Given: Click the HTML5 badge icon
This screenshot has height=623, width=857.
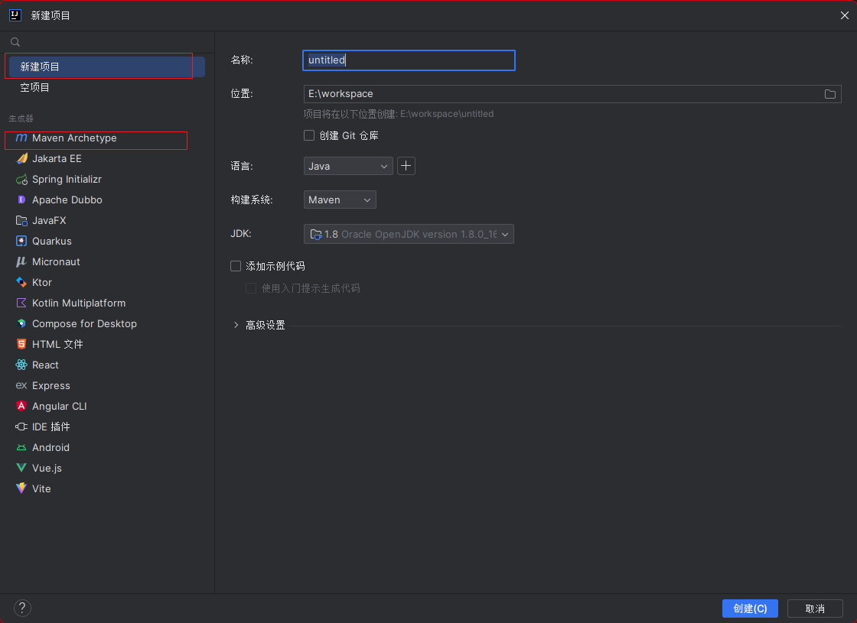Looking at the screenshot, I should (21, 345).
